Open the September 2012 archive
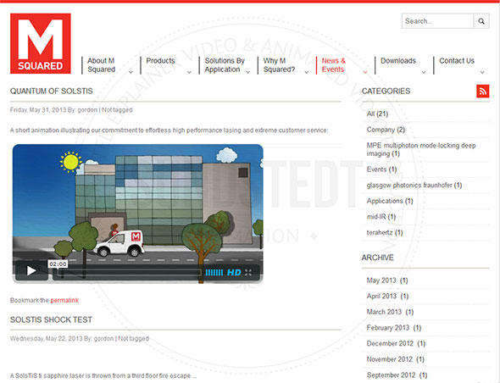This screenshot has width=500, height=383. coord(397,375)
